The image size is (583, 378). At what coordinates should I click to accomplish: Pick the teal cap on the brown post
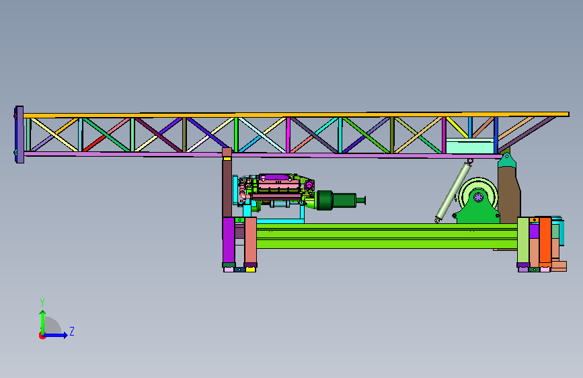click(507, 161)
